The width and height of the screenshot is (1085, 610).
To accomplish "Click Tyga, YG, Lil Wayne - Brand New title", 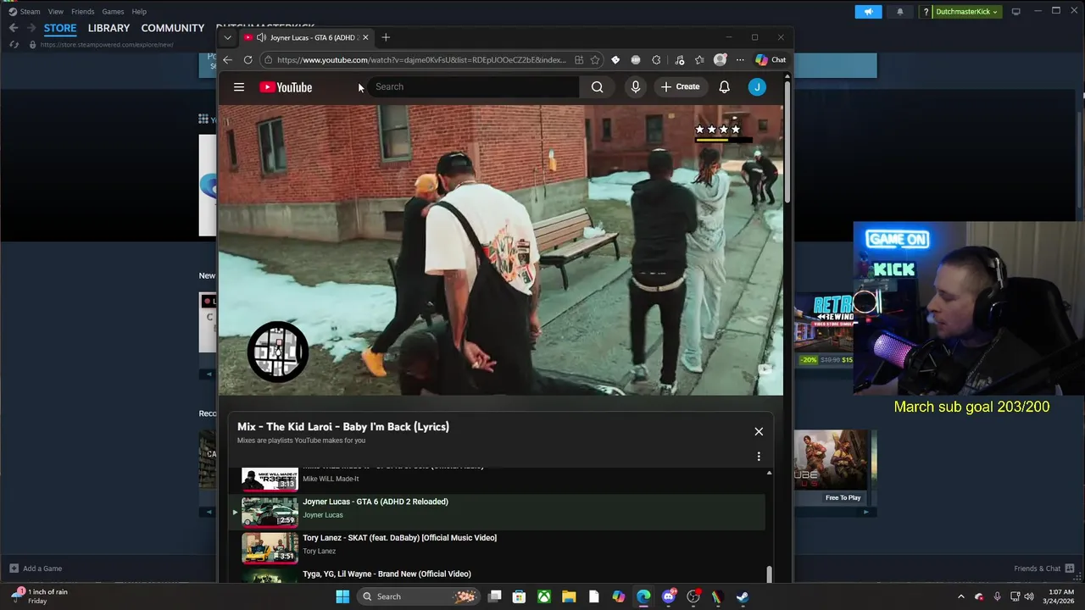I will tap(387, 574).
